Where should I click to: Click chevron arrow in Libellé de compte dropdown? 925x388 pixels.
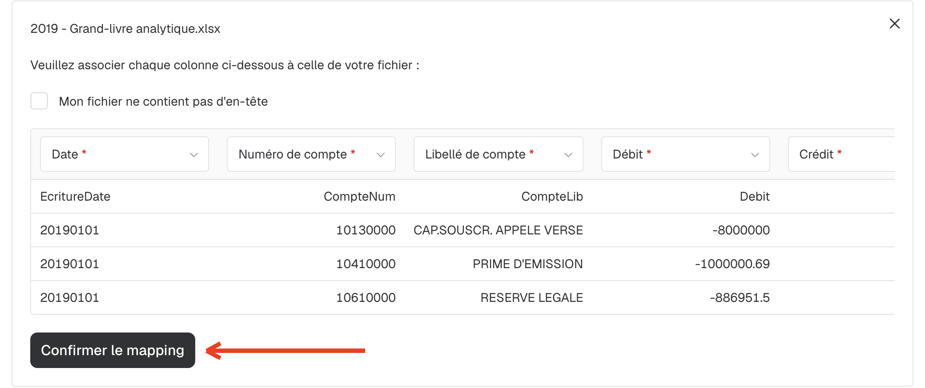click(x=568, y=154)
